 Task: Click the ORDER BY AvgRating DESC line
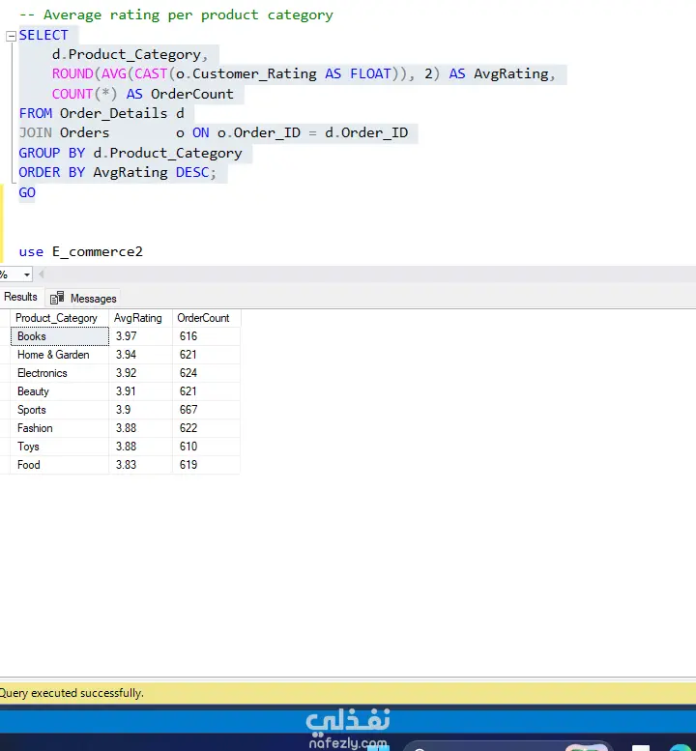117,172
